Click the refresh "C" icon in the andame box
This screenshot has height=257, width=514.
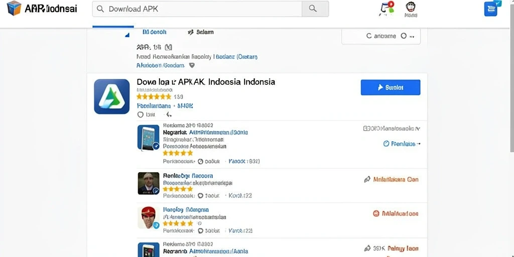click(369, 36)
